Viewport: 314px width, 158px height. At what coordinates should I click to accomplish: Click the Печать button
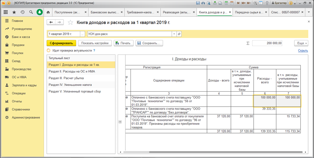[x=123, y=43]
